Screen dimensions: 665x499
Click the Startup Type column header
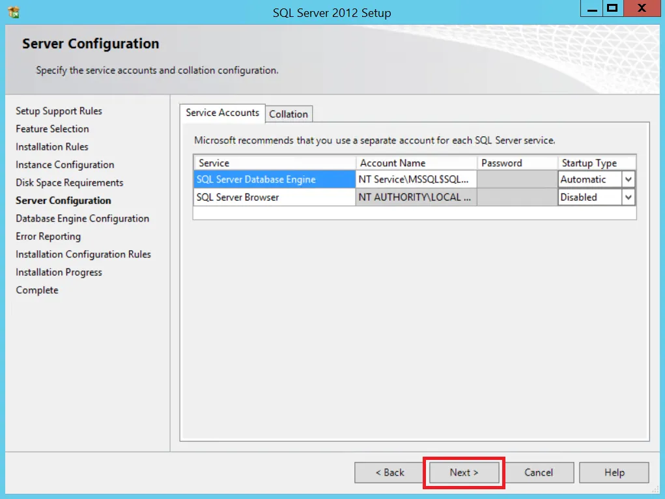pyautogui.click(x=597, y=163)
